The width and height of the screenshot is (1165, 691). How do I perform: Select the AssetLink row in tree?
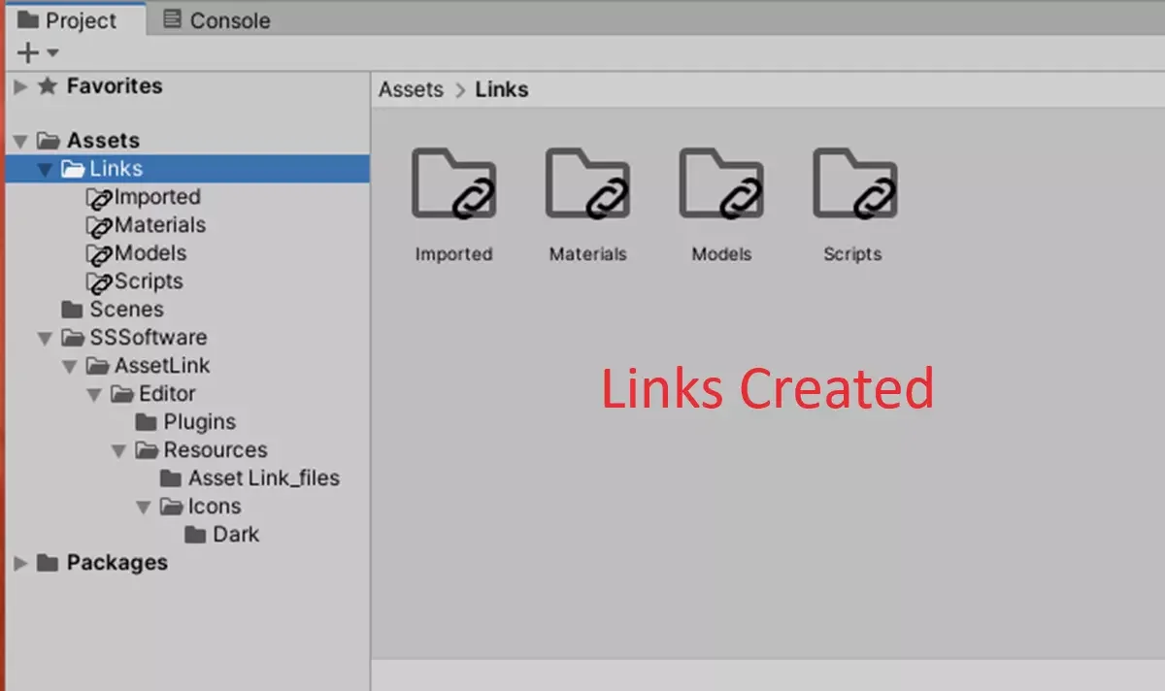[187, 366]
